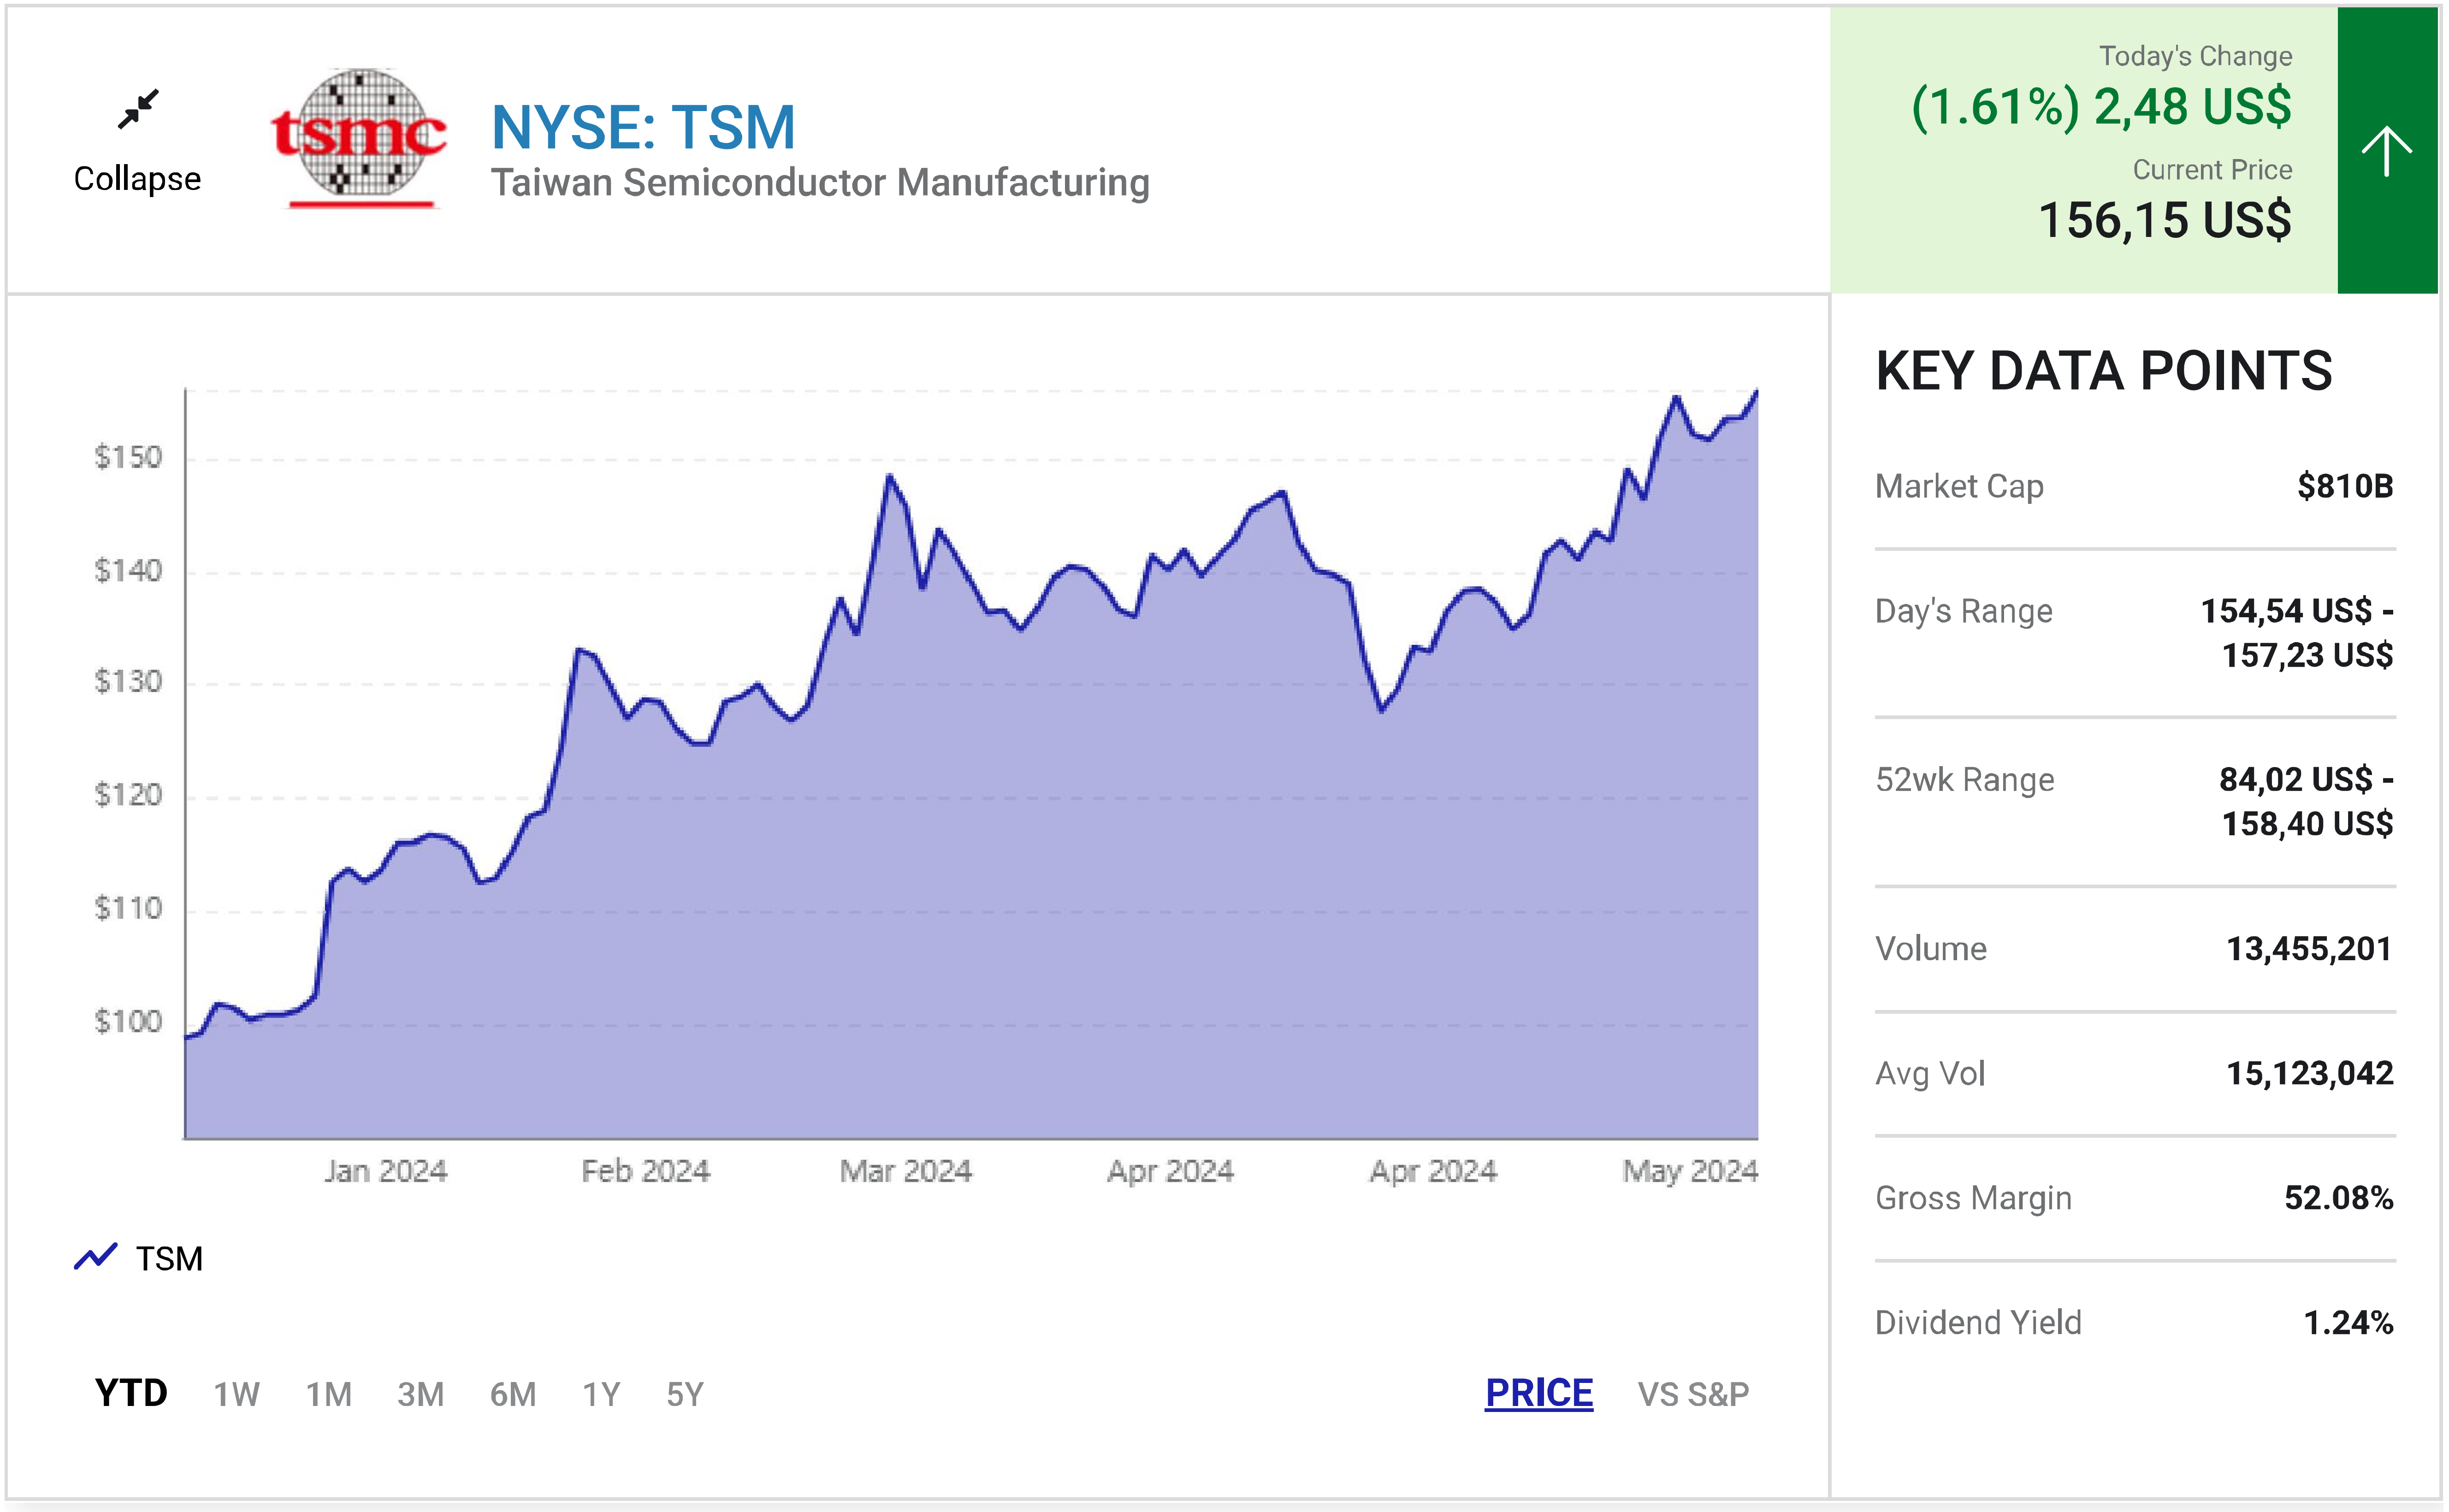Click the current price 156,15 US$
This screenshot has width=2449, height=1512.
(x=2164, y=220)
